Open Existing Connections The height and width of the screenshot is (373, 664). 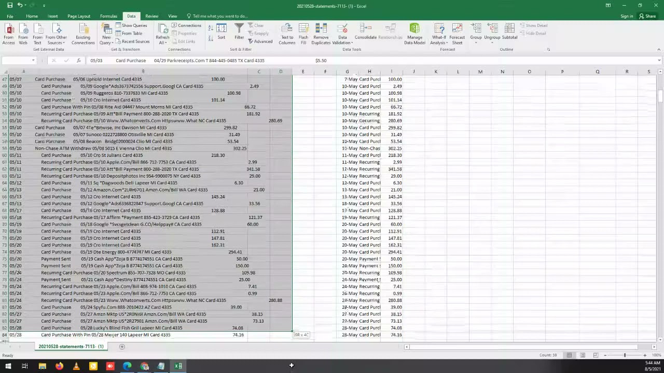click(83, 34)
